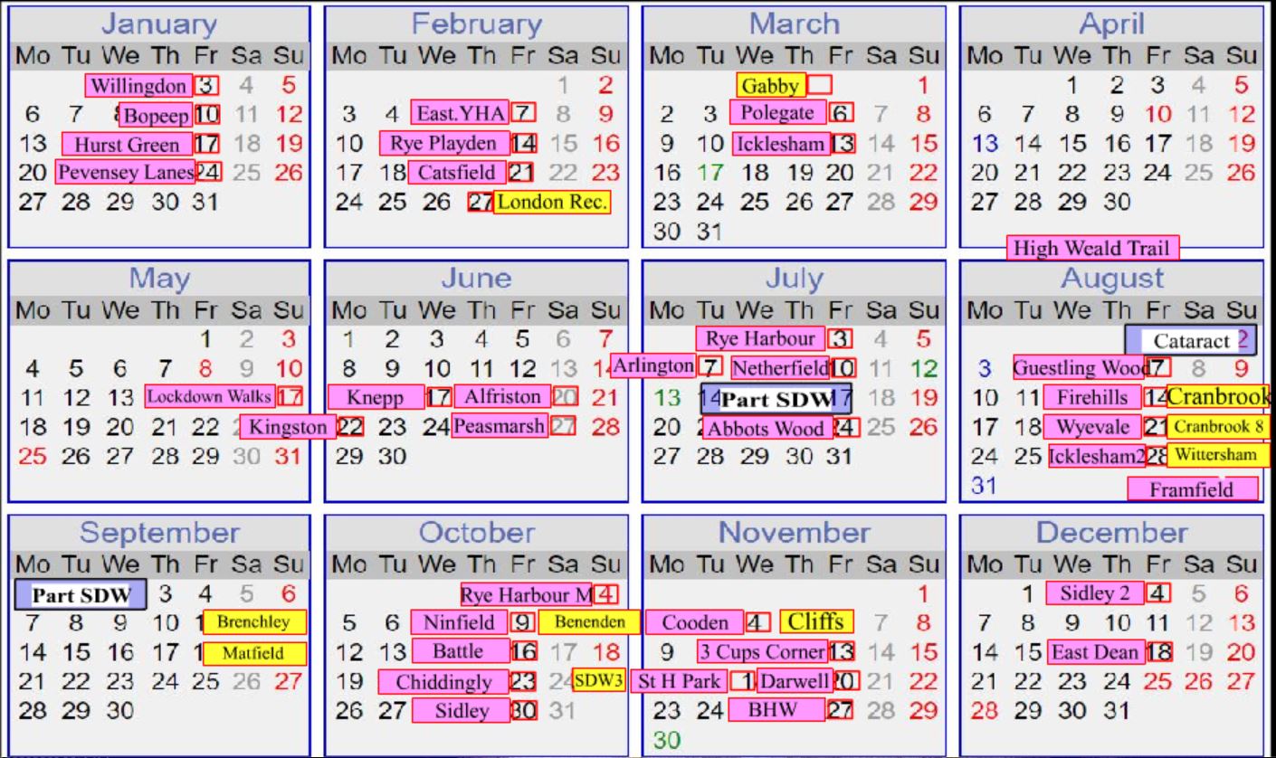1276x758 pixels.
Task: Select the Sidley entry in October
Action: (x=461, y=711)
